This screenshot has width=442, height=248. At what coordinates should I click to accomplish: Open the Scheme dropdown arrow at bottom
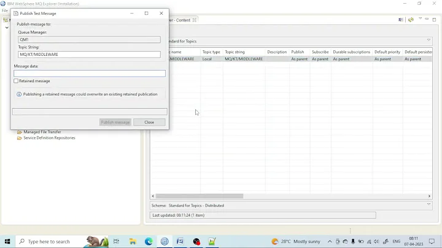(428, 204)
